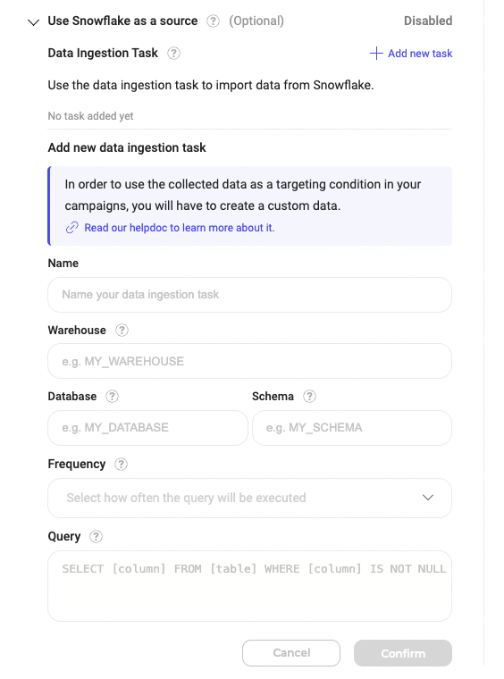This screenshot has height=679, width=504.
Task: Click the Query SQL text area
Action: click(250, 586)
